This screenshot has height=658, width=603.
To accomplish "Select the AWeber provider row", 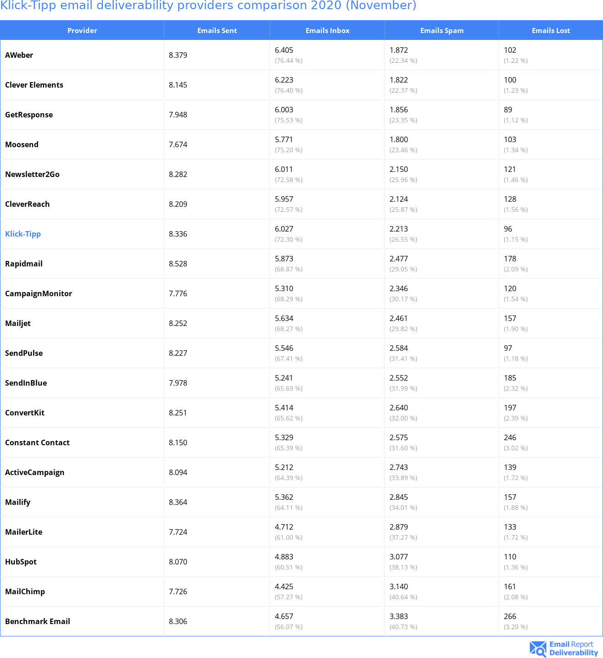I will 19,55.
